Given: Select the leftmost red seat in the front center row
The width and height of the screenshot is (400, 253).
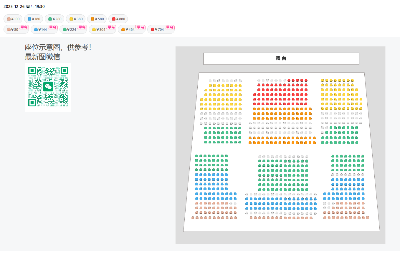Looking at the screenshot, I should pos(289,80).
